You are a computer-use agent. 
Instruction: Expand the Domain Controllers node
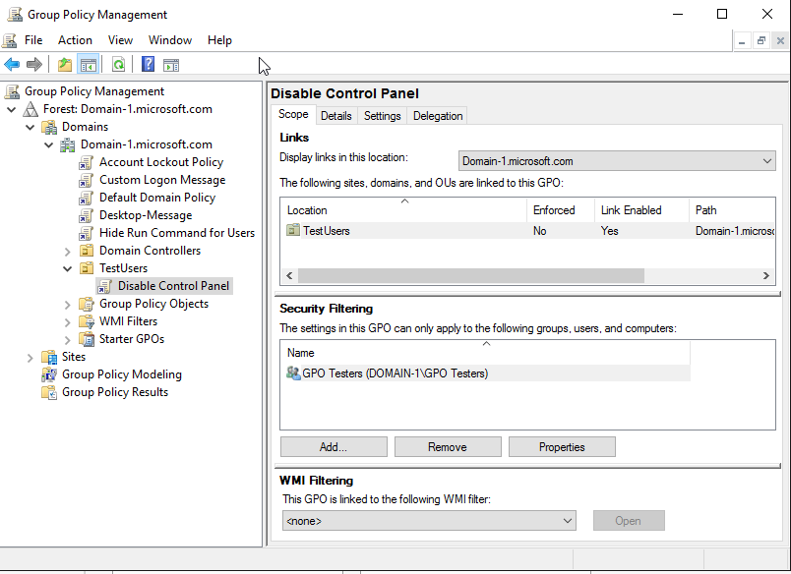tap(68, 251)
